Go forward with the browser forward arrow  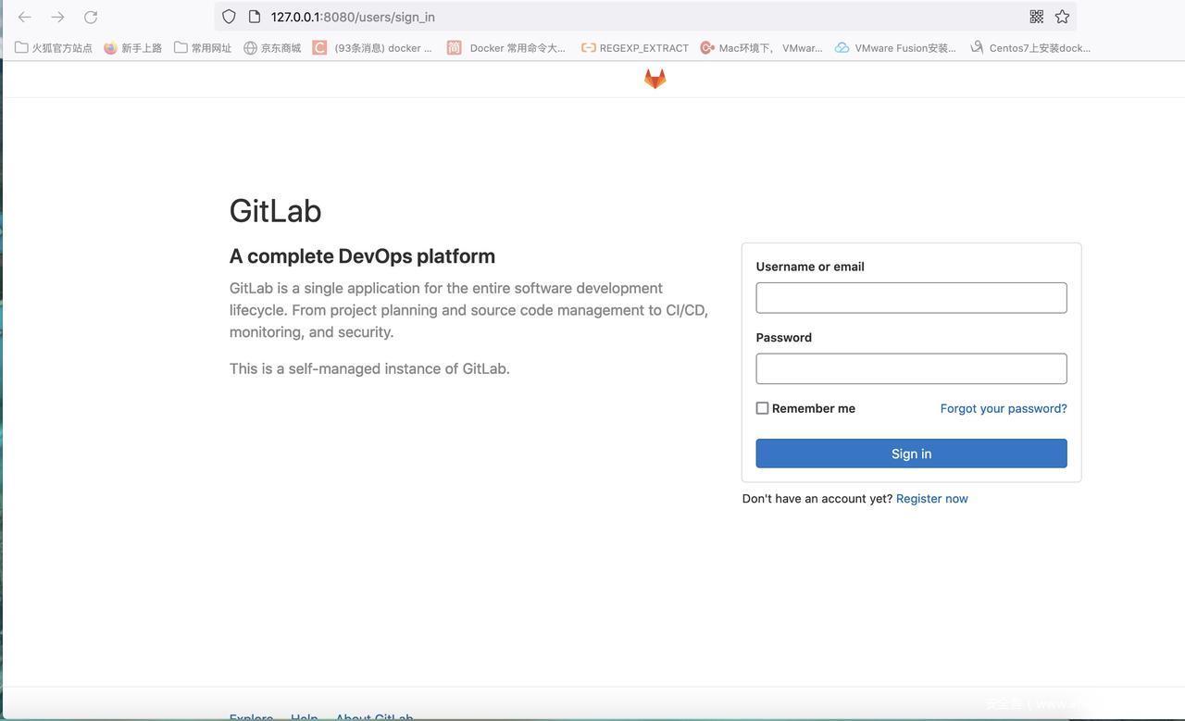coord(57,17)
